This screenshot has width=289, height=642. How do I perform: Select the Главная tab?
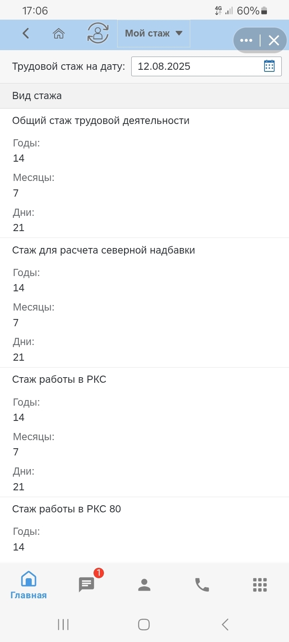click(28, 585)
